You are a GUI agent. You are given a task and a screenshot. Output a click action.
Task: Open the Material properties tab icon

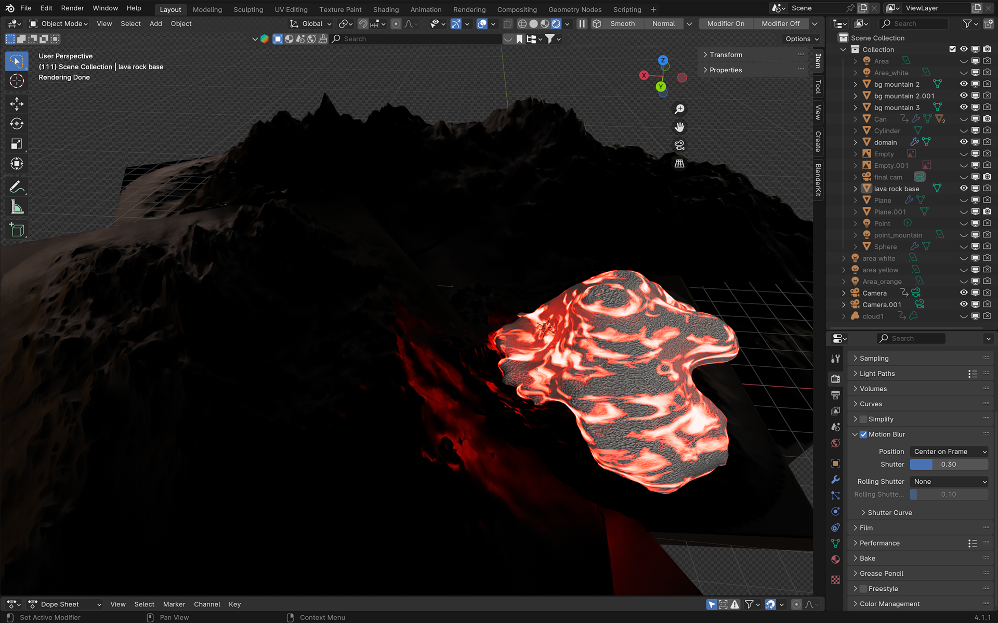(x=835, y=560)
